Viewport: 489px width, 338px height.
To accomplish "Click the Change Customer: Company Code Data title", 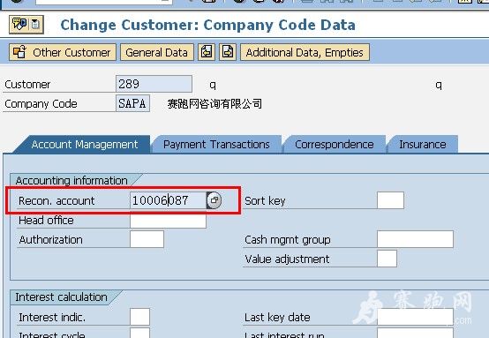I will coord(207,25).
